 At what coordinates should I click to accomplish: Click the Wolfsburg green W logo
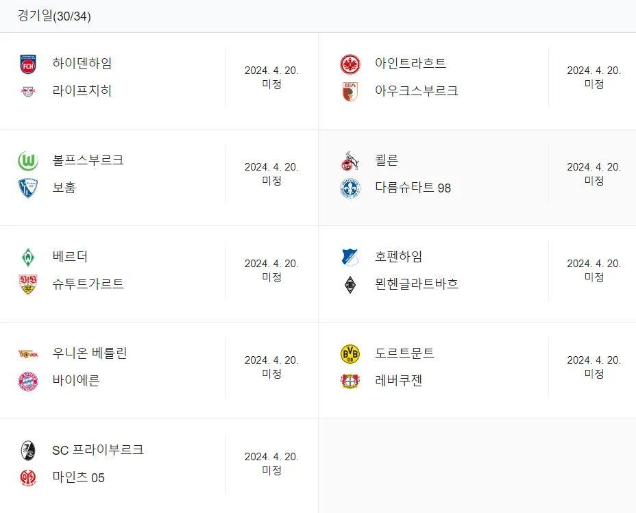(x=28, y=161)
